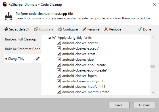Click the scrollbar down arrow

(x=153, y=93)
